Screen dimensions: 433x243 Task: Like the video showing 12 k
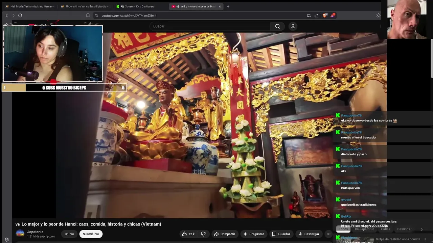click(x=188, y=234)
